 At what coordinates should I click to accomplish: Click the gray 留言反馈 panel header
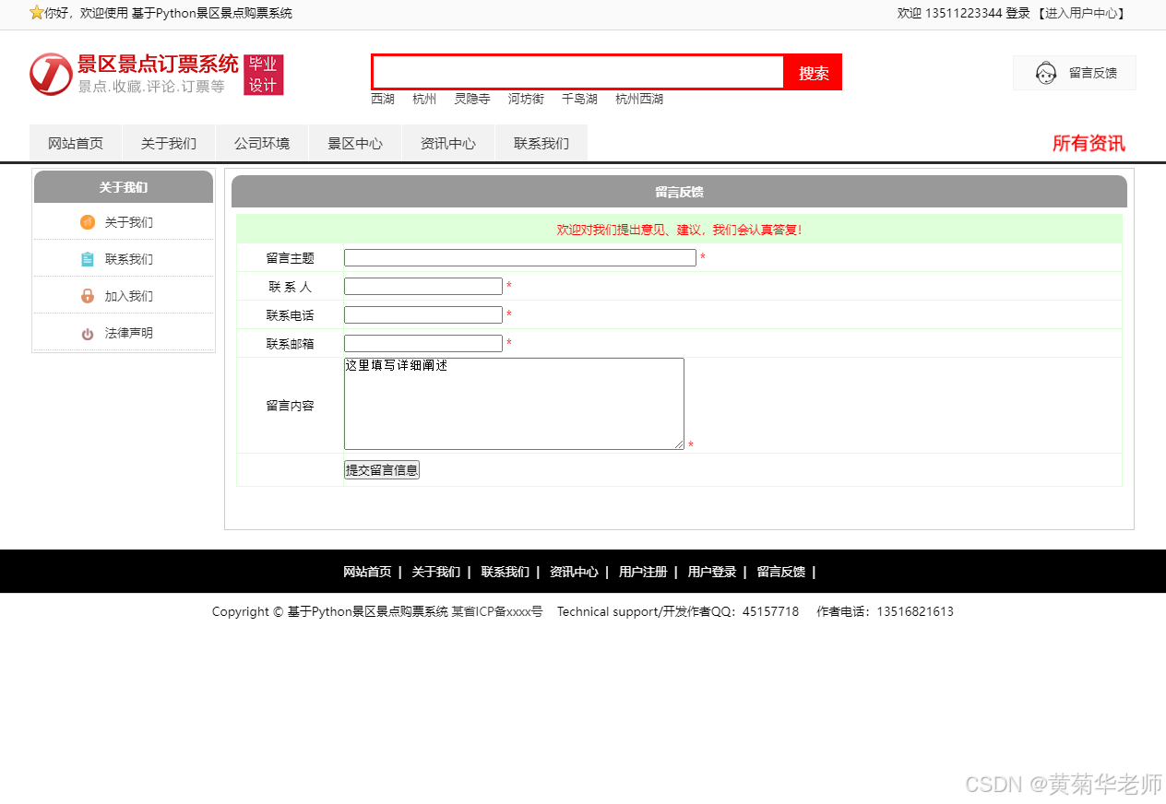[x=679, y=192]
